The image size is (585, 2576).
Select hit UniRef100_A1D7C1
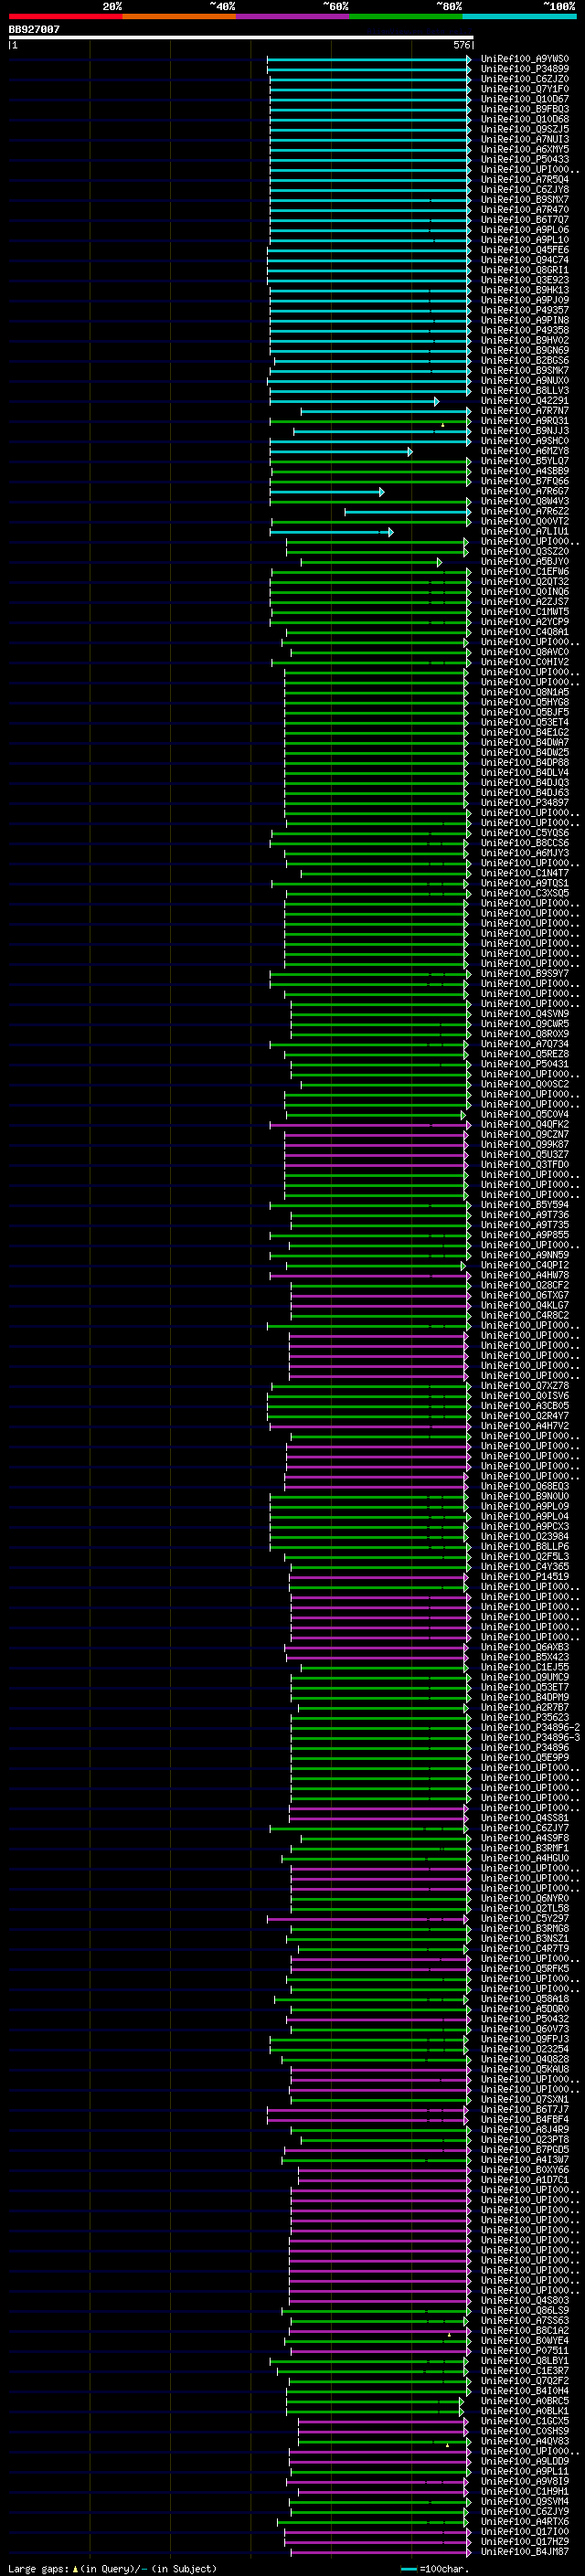click(x=524, y=2180)
